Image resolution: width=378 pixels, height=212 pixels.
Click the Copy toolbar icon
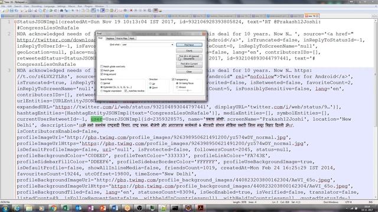40,11
